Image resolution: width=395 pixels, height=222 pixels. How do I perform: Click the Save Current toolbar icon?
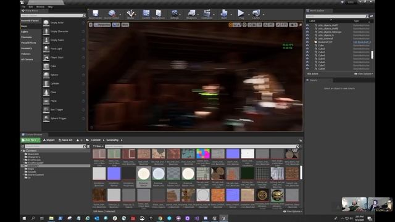tap(95, 14)
